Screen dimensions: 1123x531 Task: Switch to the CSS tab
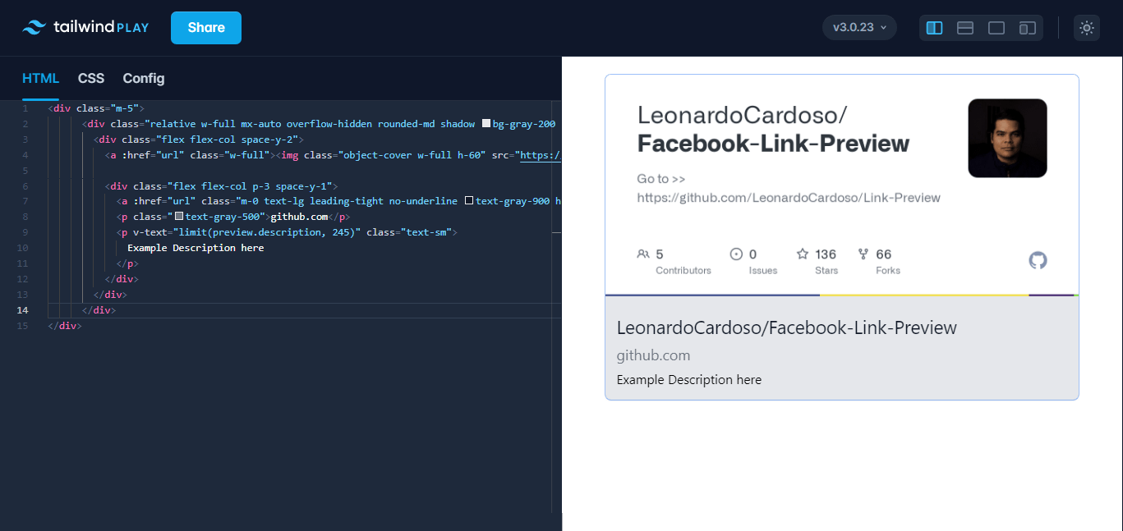click(91, 78)
